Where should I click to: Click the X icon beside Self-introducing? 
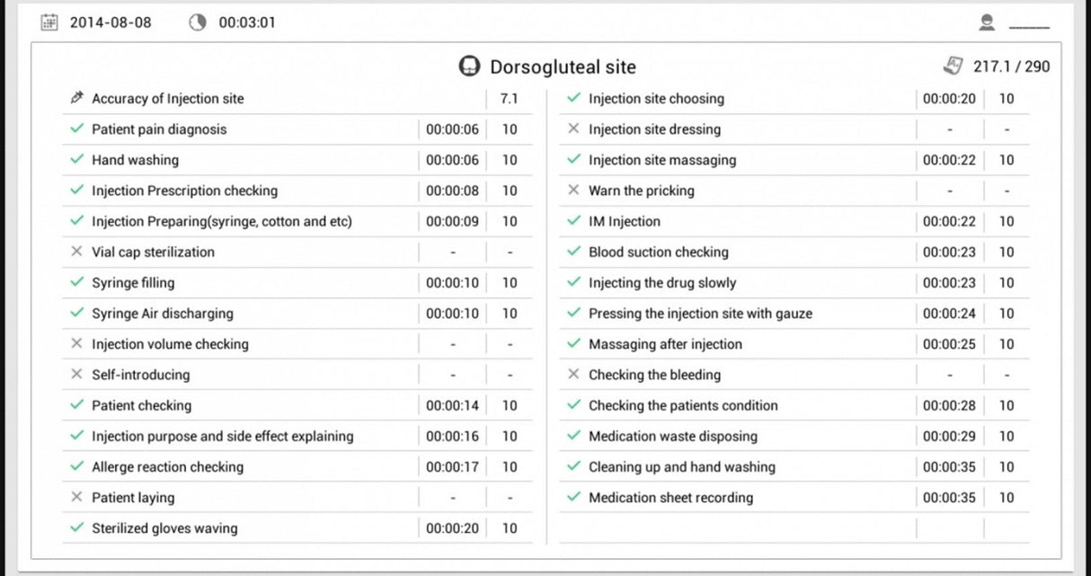click(75, 375)
